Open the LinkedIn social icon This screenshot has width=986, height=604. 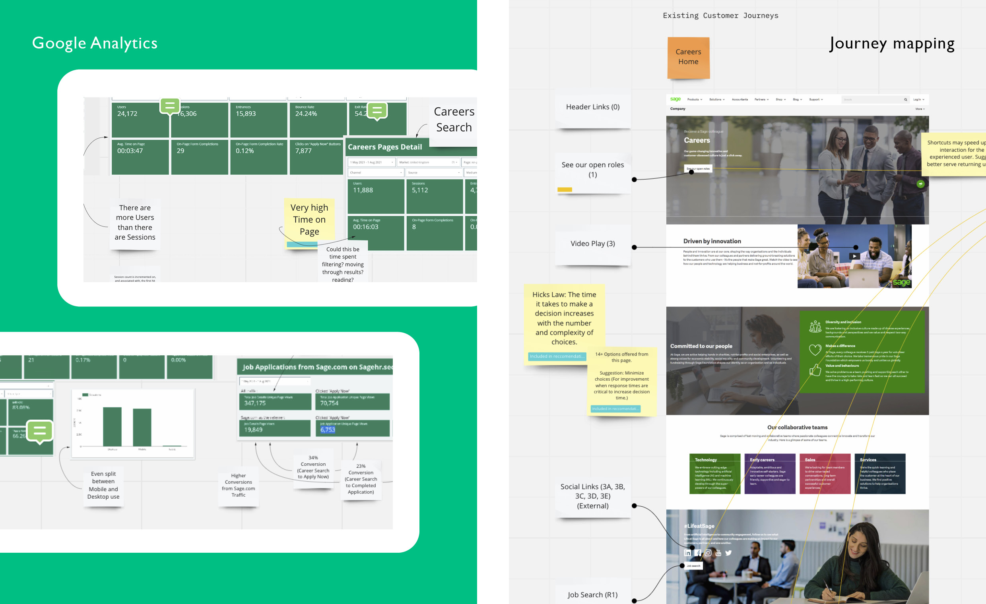(687, 553)
